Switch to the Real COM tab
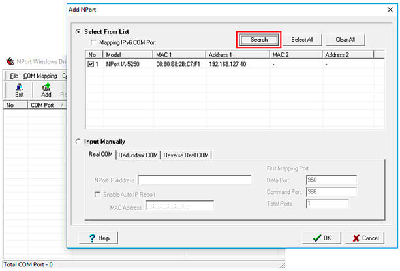The image size is (400, 271). click(100, 154)
